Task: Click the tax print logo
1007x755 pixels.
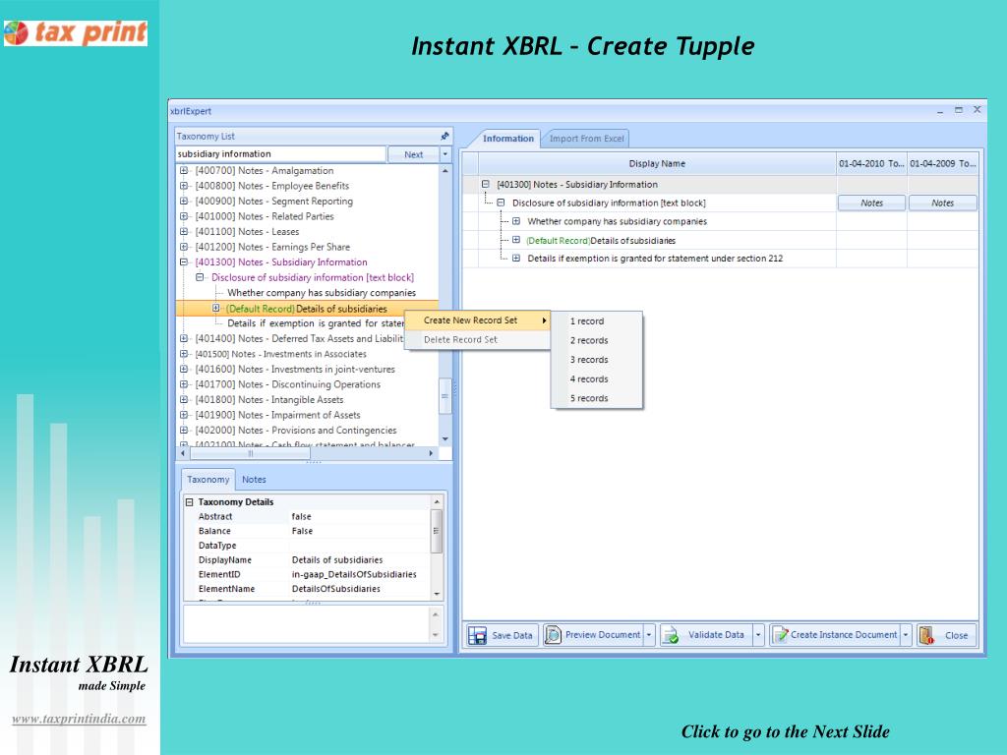Action: pos(76,32)
